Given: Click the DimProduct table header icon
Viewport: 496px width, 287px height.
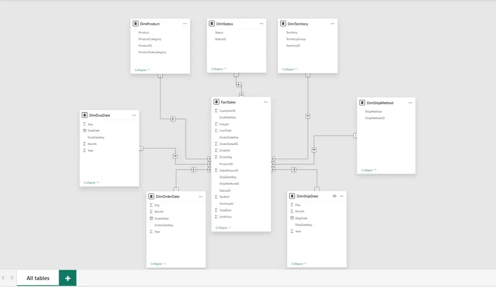Looking at the screenshot, I should pyautogui.click(x=134, y=23).
